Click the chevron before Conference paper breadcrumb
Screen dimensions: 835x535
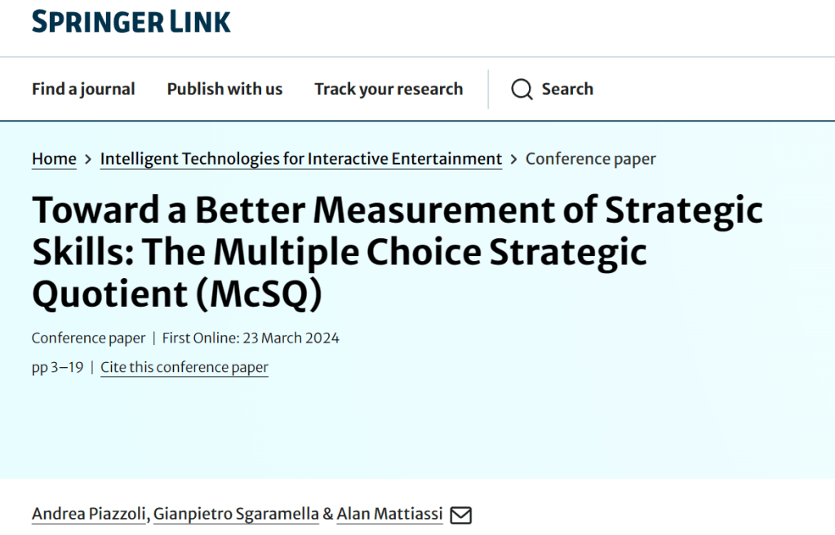(513, 159)
